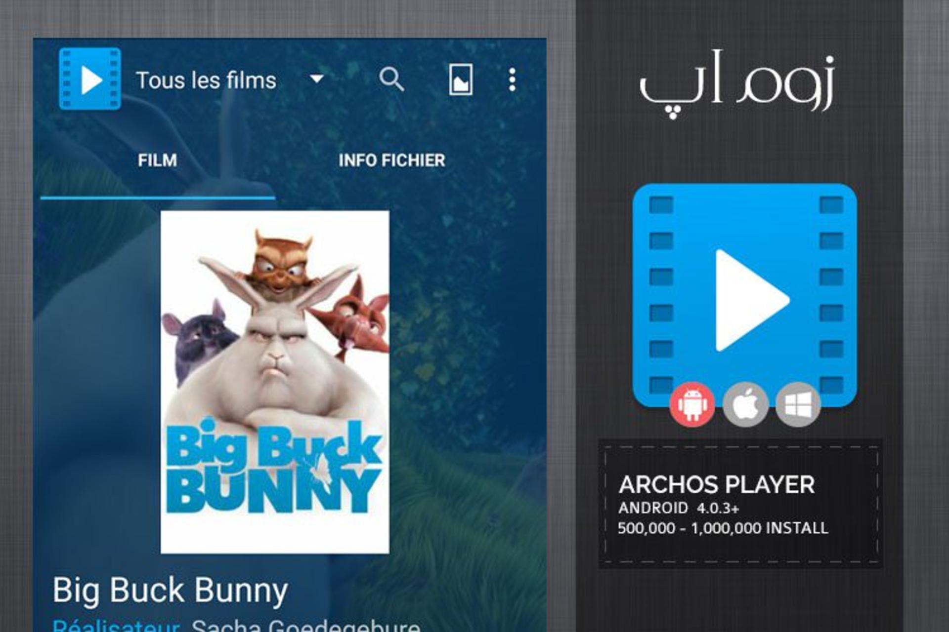Click the ANDROID 4.0.3+ requirement text
Image resolution: width=949 pixels, height=632 pixels.
click(x=679, y=508)
